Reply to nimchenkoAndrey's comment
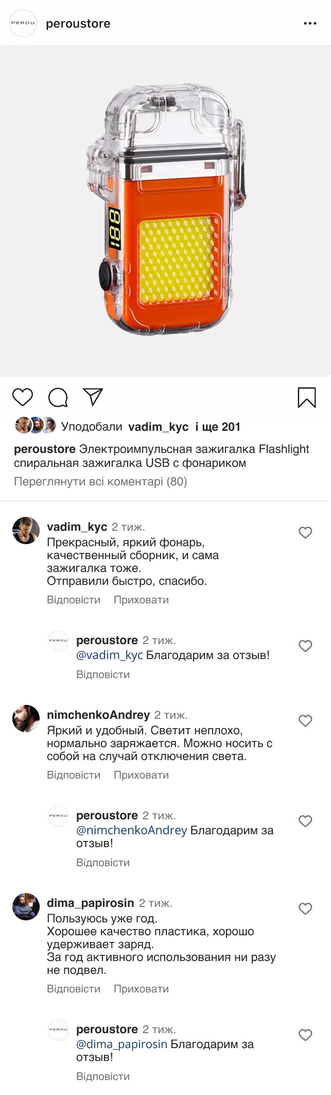The width and height of the screenshot is (331, 1095). tap(74, 775)
